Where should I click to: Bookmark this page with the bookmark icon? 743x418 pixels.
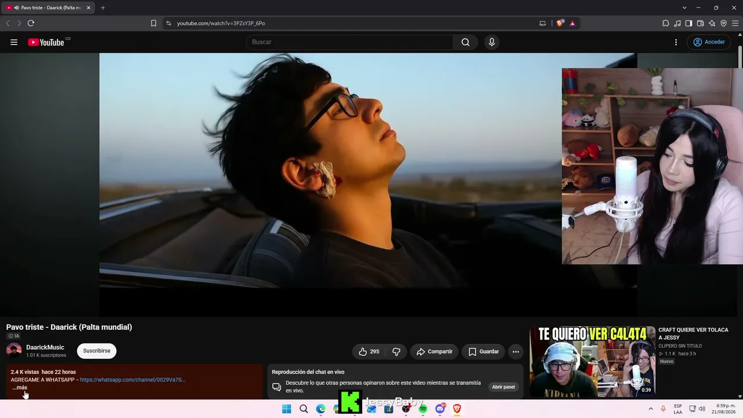point(153,23)
